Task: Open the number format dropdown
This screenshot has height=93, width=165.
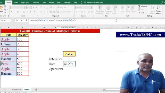Action: (x=92, y=7)
